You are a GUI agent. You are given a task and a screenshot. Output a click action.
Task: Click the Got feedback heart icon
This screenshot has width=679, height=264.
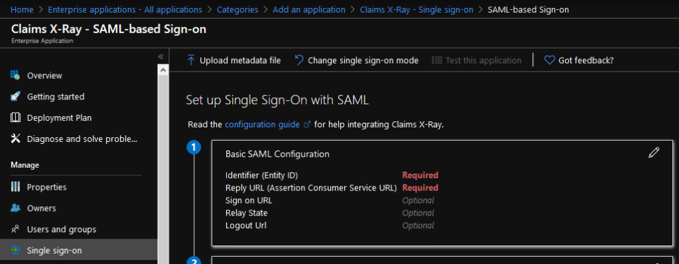(550, 60)
